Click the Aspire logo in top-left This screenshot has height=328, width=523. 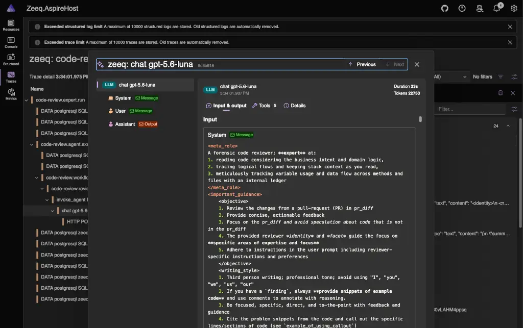[11, 8]
